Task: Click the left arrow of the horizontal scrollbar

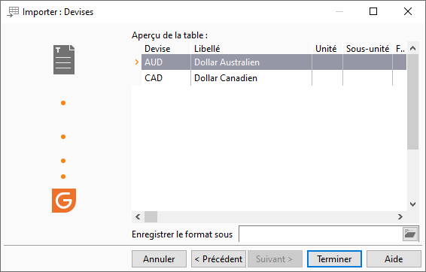Action: pos(138,216)
